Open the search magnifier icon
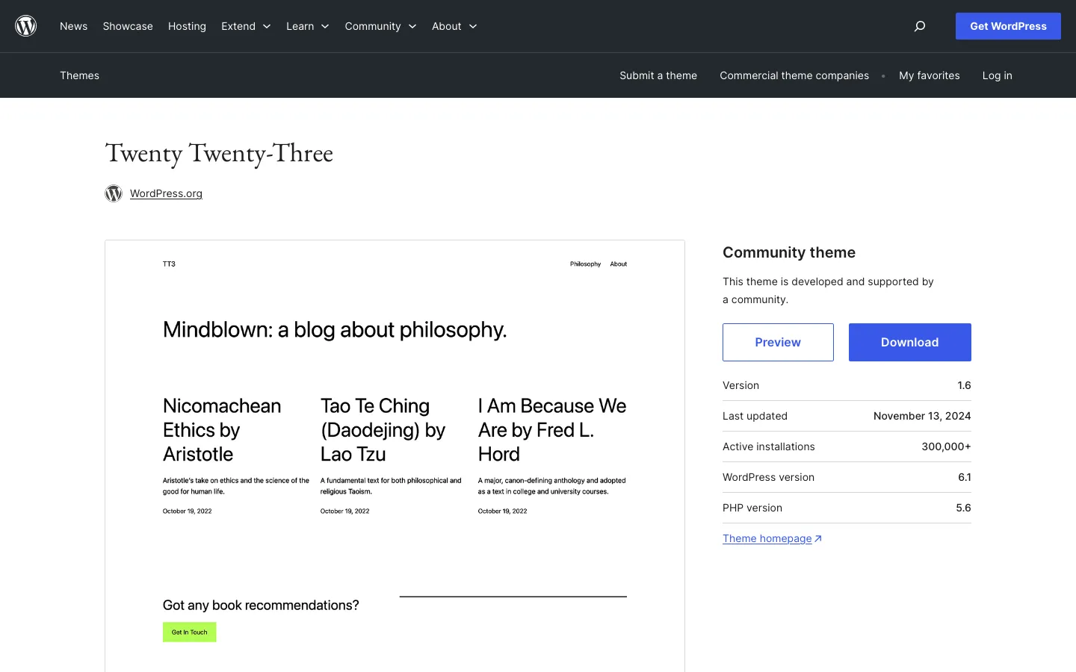This screenshot has height=672, width=1076. click(x=920, y=26)
